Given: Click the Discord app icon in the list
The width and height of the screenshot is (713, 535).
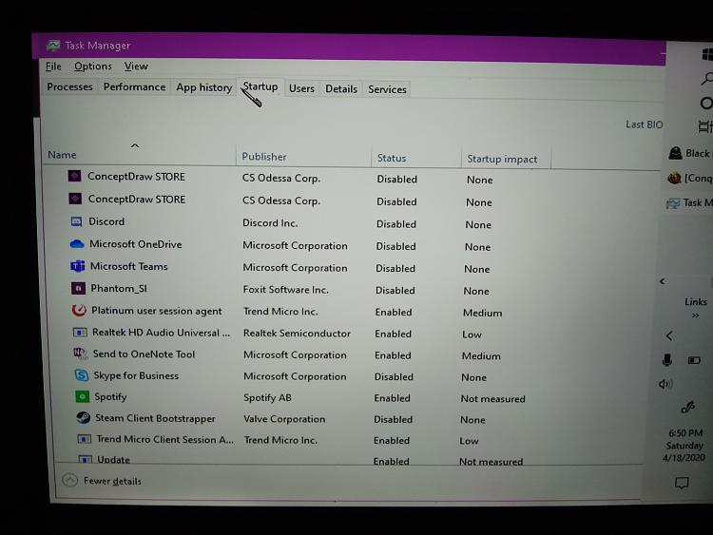Looking at the screenshot, I should [76, 221].
